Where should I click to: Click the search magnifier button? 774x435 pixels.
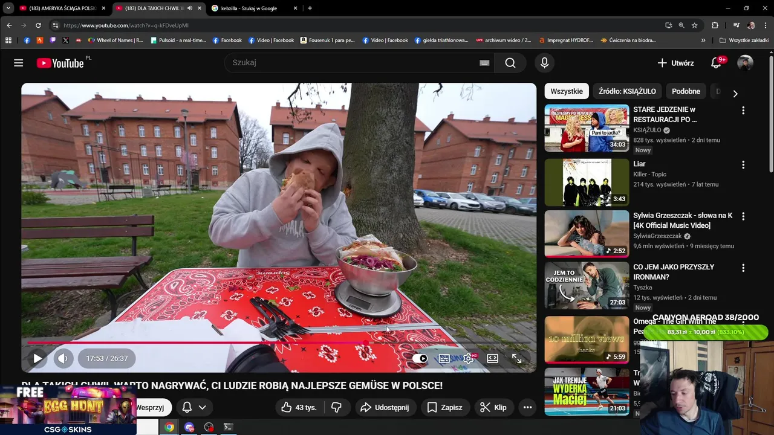point(510,63)
